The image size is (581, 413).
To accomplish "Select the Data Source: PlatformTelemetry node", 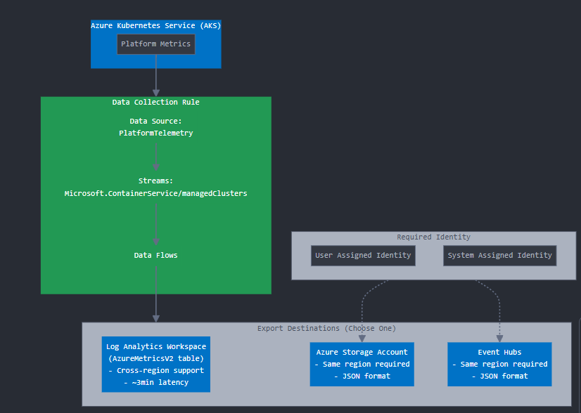I will pos(156,127).
